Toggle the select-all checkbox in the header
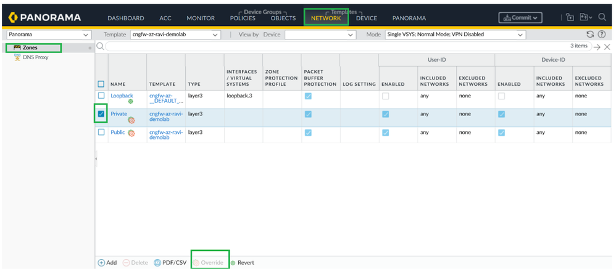 coord(101,84)
